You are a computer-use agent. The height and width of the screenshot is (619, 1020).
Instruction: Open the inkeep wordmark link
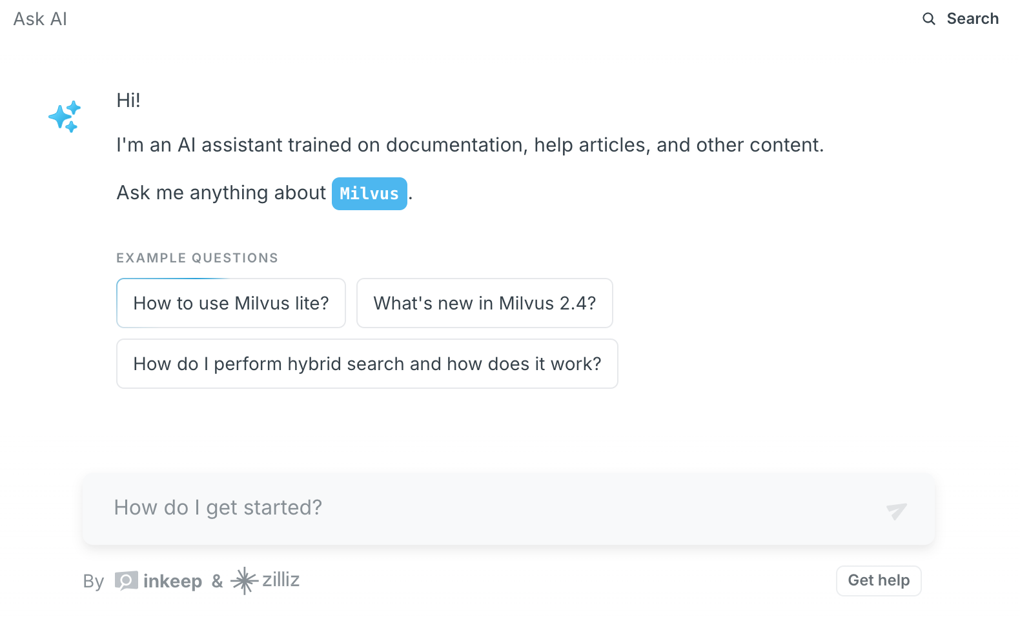pyautogui.click(x=172, y=582)
